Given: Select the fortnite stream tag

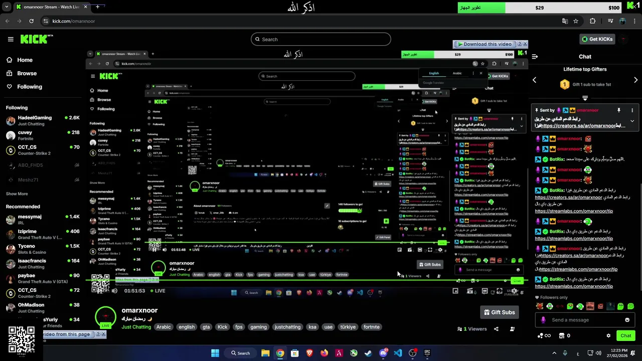Looking at the screenshot, I should 371,327.
